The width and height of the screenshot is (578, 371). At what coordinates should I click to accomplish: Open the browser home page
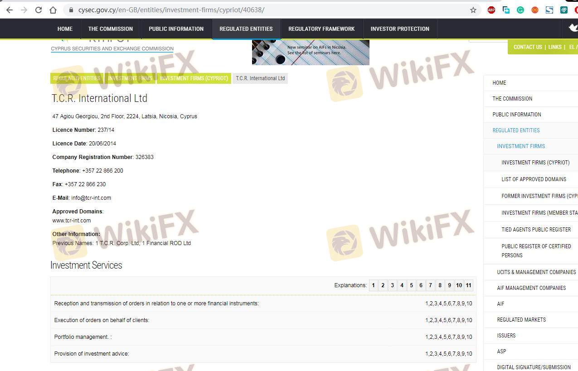pyautogui.click(x=53, y=10)
